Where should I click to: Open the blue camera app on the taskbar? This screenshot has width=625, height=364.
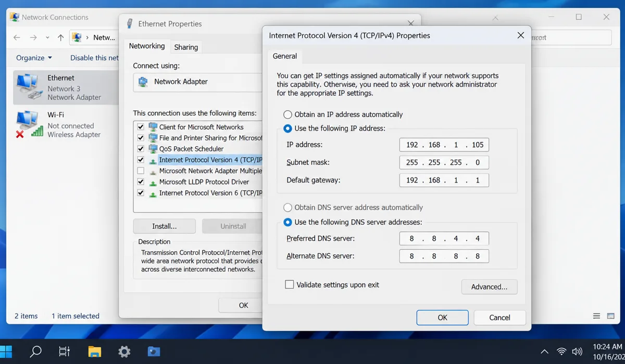pyautogui.click(x=154, y=352)
